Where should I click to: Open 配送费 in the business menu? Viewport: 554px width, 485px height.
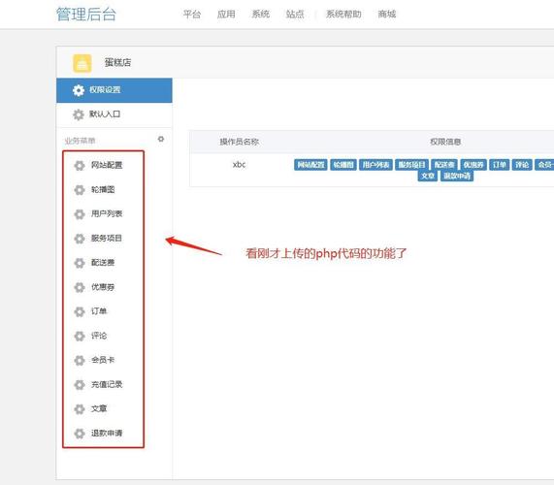[x=103, y=263]
